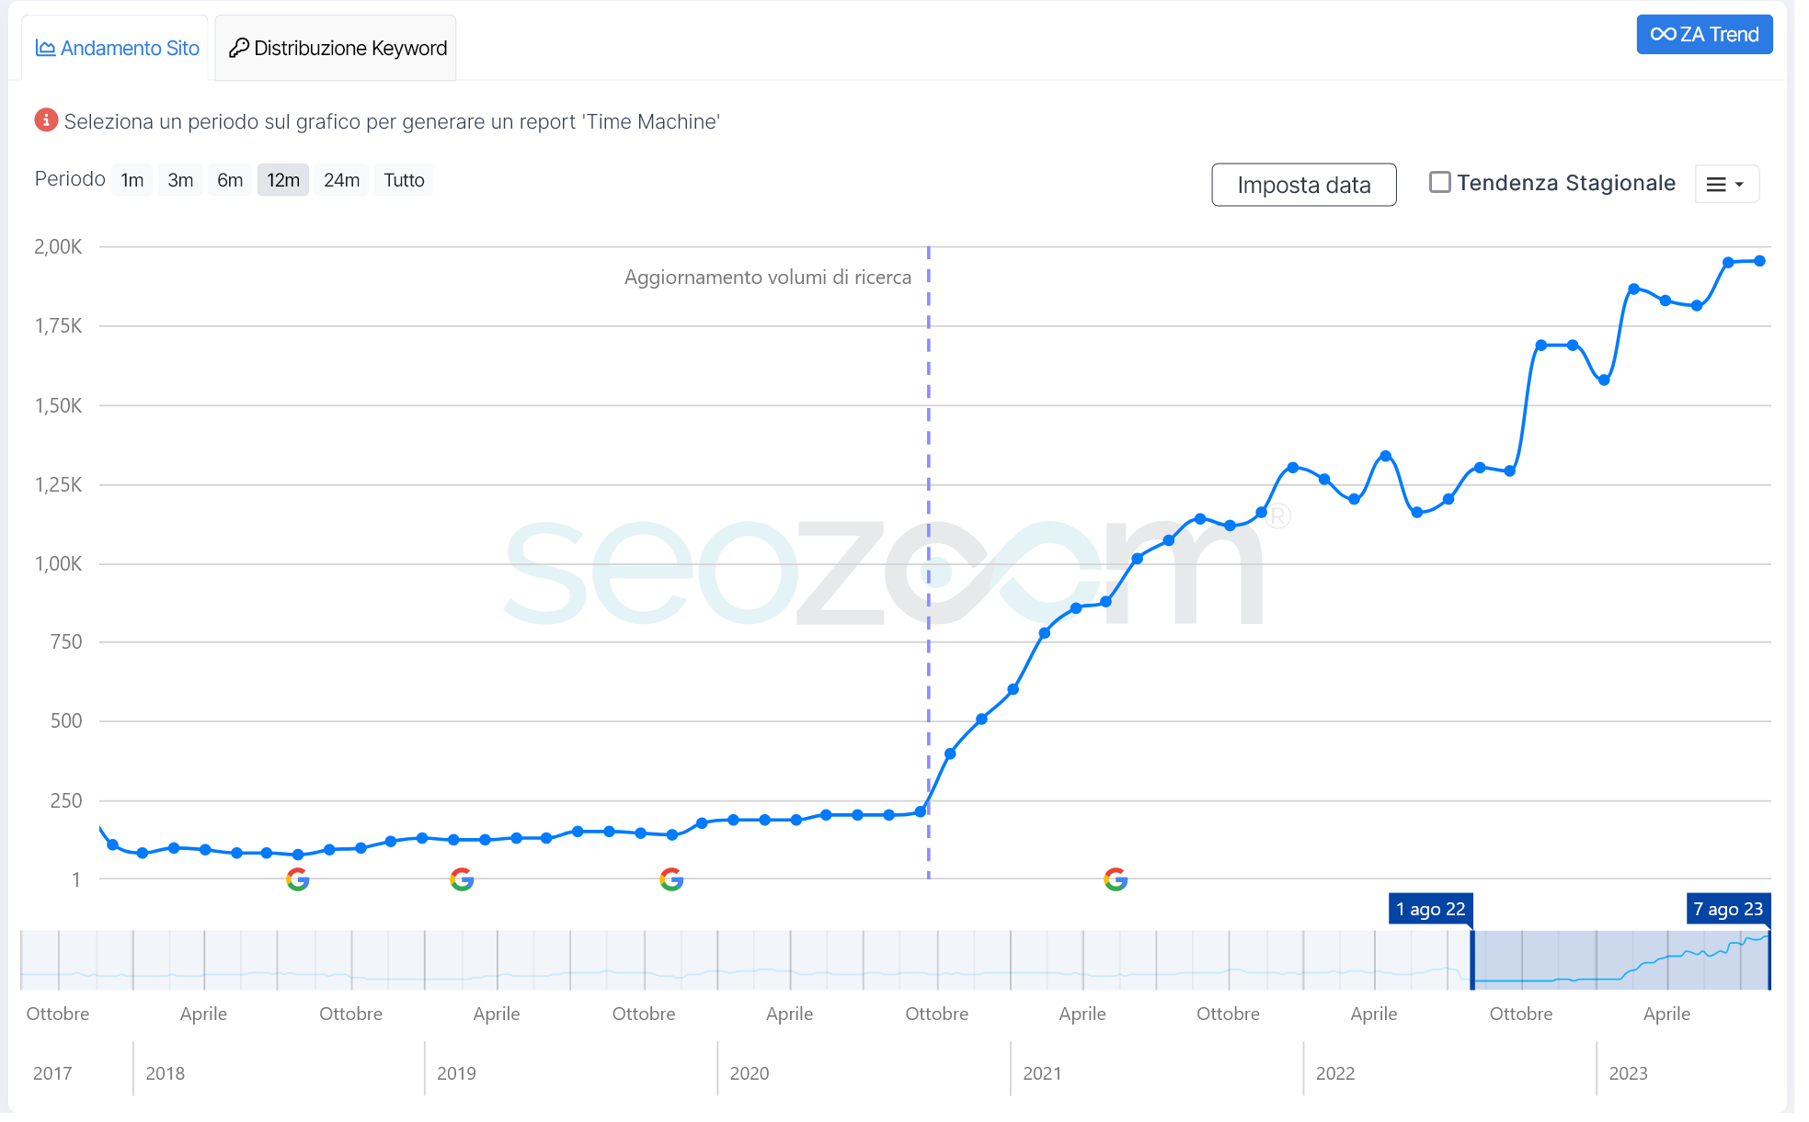This screenshot has height=1122, width=1809.
Task: Open the Andamento Sito tab
Action: pos(117,48)
